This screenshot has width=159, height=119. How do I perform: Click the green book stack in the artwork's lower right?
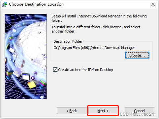pyautogui.click(x=43, y=84)
